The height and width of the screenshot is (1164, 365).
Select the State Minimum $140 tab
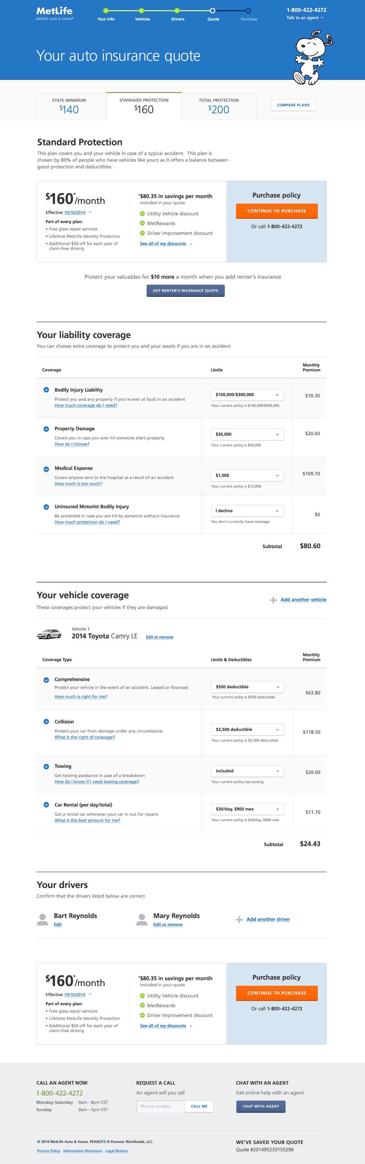click(x=69, y=106)
